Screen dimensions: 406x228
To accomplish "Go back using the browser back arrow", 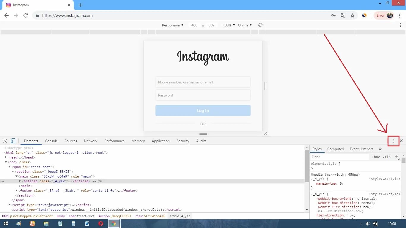I will pos(7,15).
